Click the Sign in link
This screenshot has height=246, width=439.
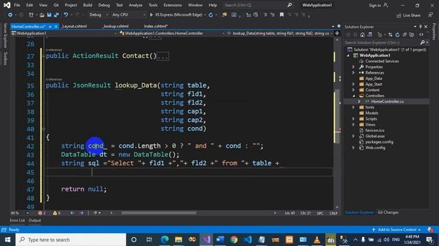pos(375,5)
